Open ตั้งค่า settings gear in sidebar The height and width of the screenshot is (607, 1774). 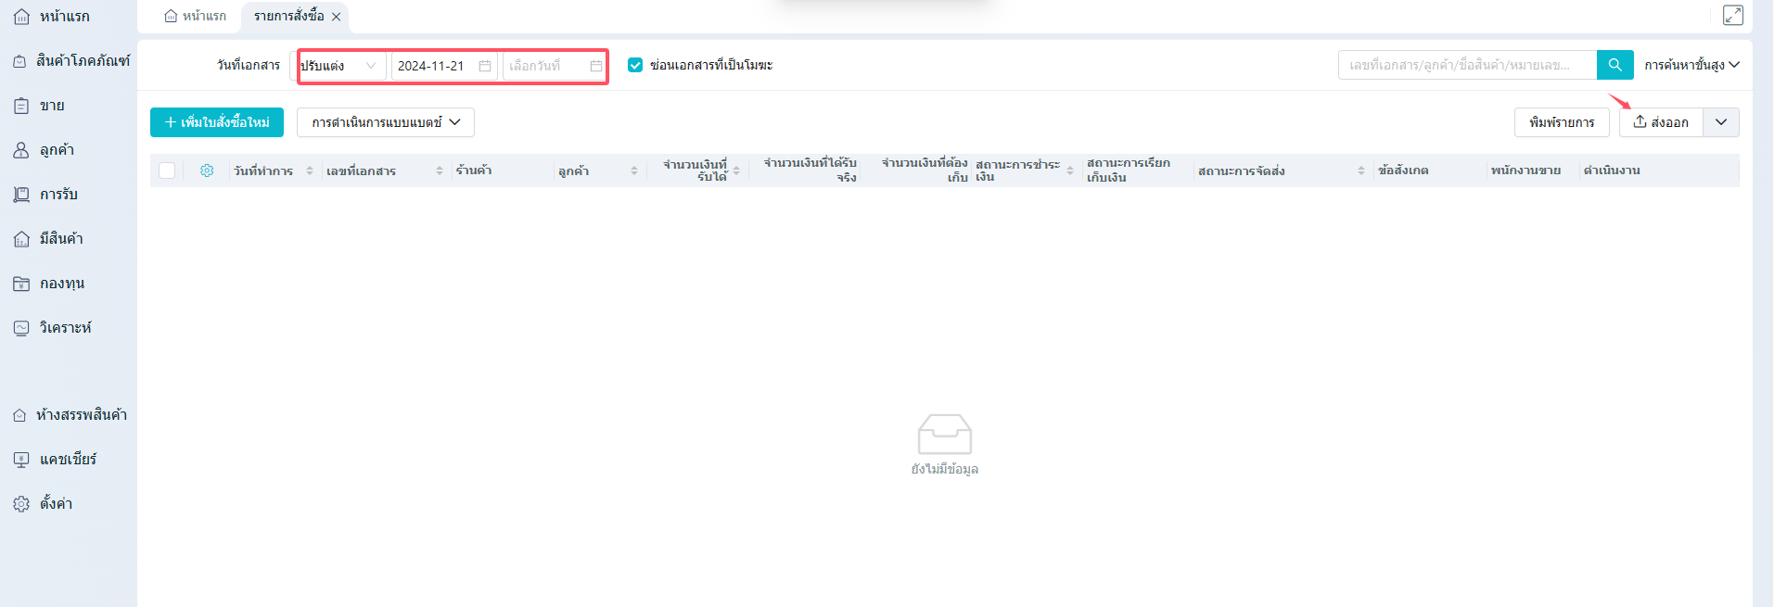[21, 504]
